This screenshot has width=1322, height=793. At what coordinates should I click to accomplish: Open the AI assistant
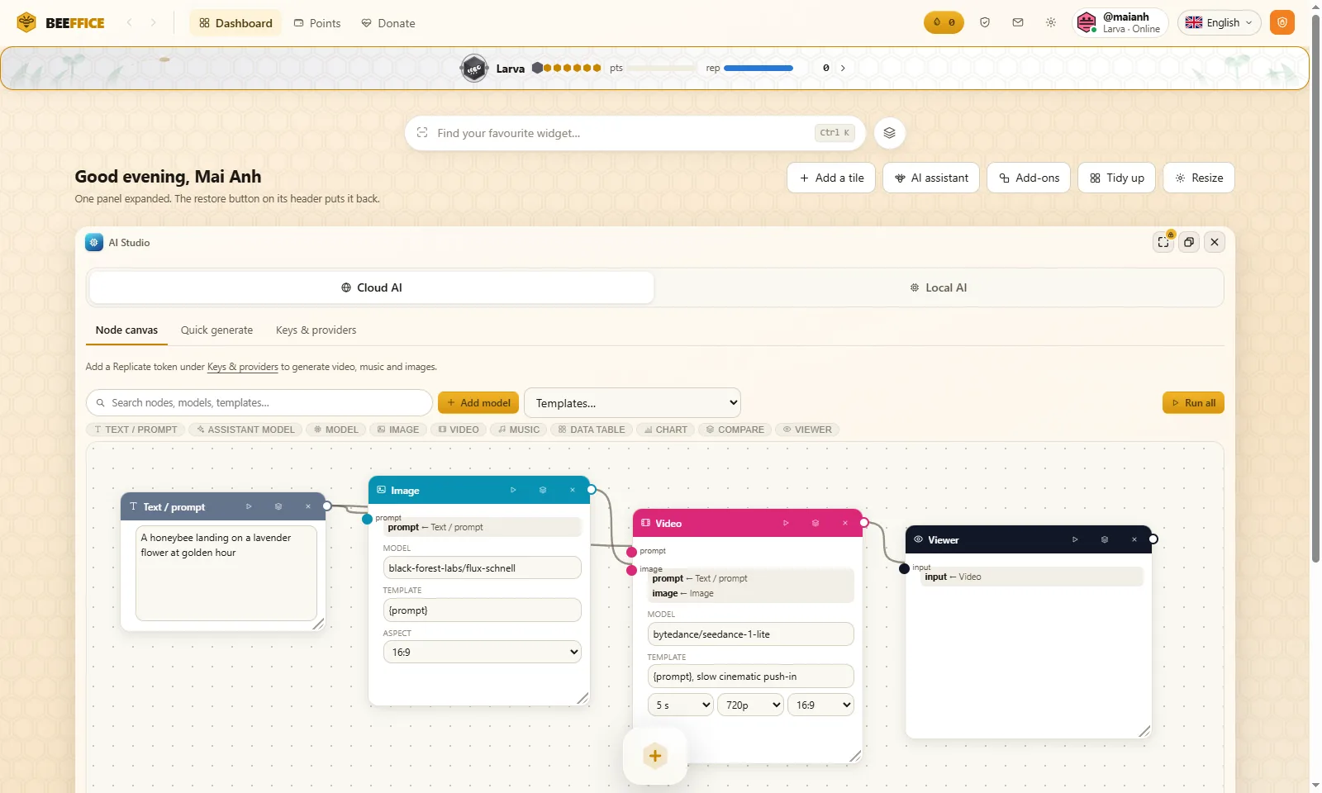tap(931, 178)
